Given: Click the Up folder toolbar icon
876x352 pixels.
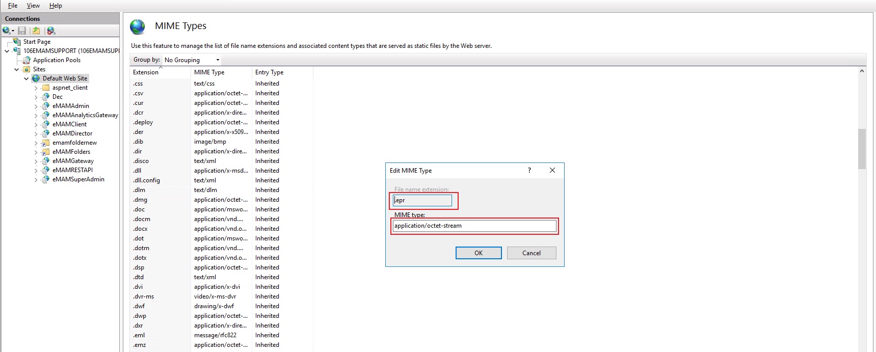Looking at the screenshot, I should [x=36, y=31].
